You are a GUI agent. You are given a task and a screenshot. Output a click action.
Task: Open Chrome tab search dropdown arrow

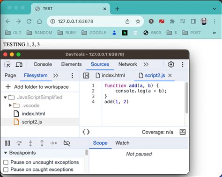coord(215,9)
